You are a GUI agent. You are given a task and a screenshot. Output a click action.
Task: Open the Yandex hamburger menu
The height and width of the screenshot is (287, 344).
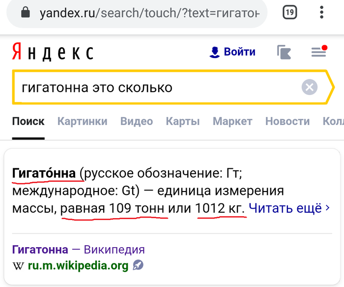(x=318, y=52)
